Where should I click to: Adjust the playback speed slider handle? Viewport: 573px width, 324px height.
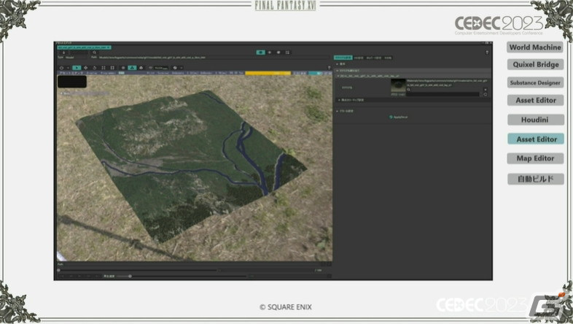[130, 276]
